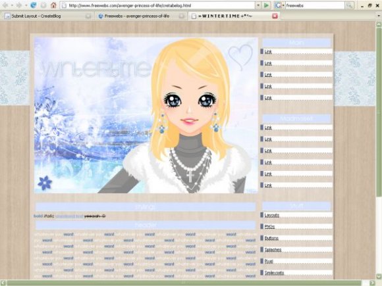This screenshot has width=382, height=286.
Task: Reload the page with the refresh icon
Action: [x=33, y=5]
